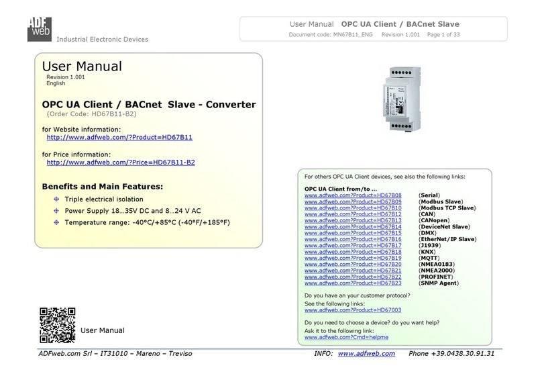This screenshot has width=542, height=374.
Task: Select 'ADFweb.com Srl – IT31010 – Mareno – Treviso' footer text
Action: coord(115,354)
